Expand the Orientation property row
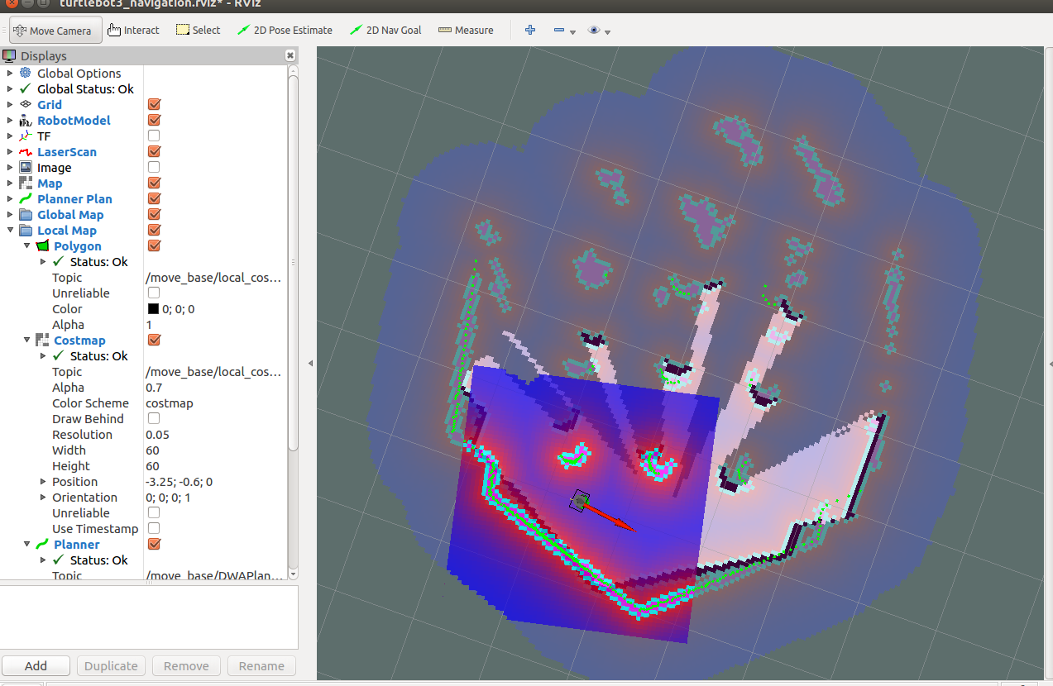 click(x=43, y=497)
